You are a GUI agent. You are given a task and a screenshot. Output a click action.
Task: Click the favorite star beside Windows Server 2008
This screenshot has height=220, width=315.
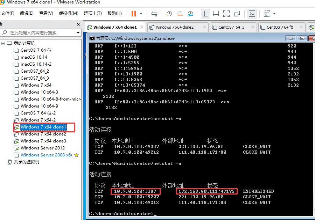[x=76, y=155]
